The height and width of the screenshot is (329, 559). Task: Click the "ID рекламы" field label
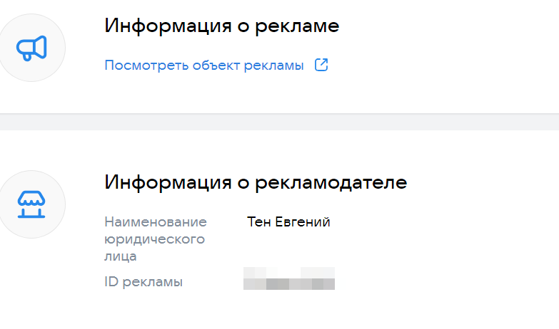tap(143, 282)
